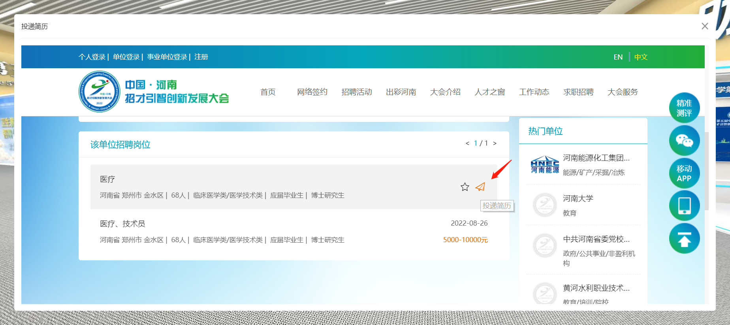Click the back-to-top arrow icon

point(684,239)
